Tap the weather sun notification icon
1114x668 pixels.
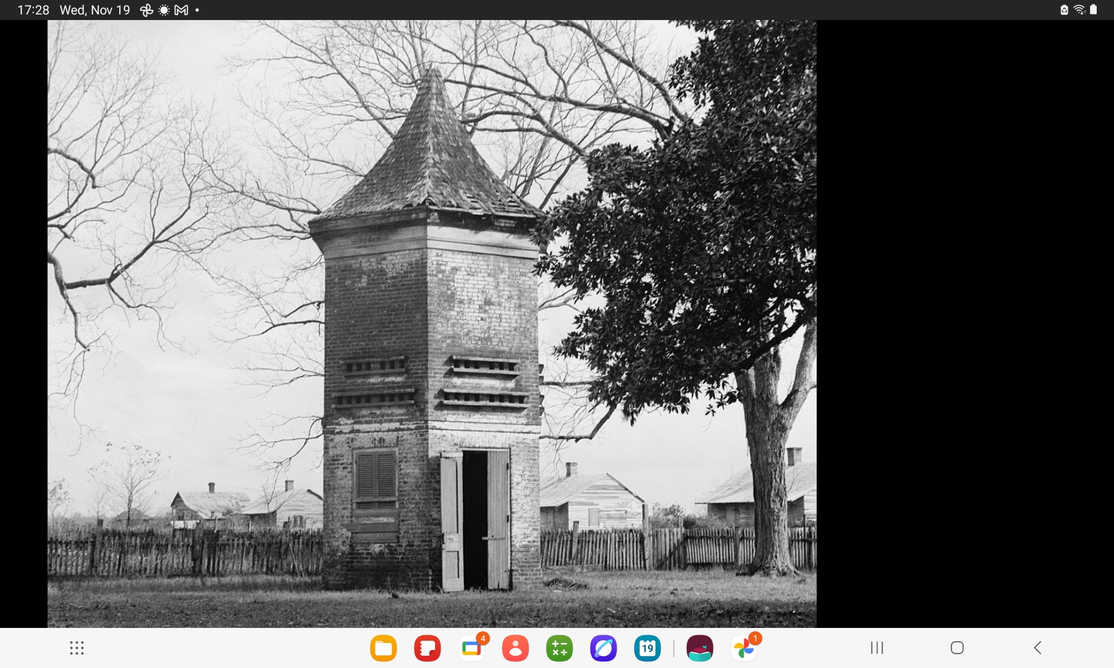point(164,10)
